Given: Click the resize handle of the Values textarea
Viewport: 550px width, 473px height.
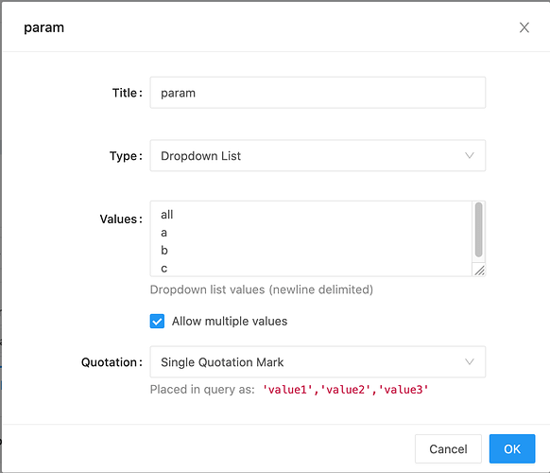Looking at the screenshot, I should point(479,271).
